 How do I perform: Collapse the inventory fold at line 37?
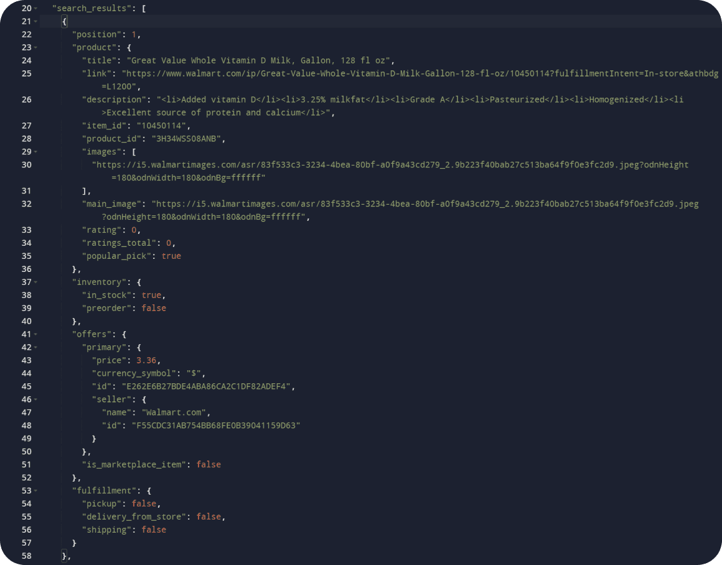(36, 282)
